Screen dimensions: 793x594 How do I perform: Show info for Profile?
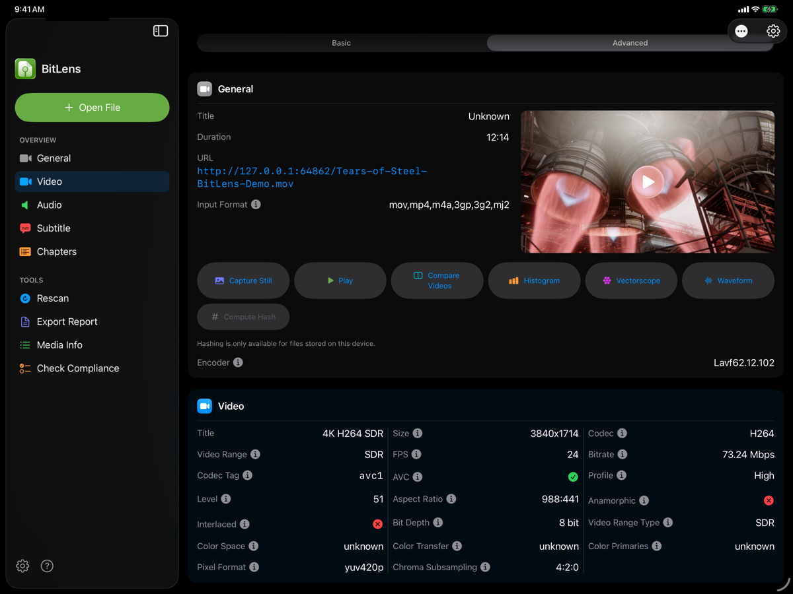pos(622,475)
